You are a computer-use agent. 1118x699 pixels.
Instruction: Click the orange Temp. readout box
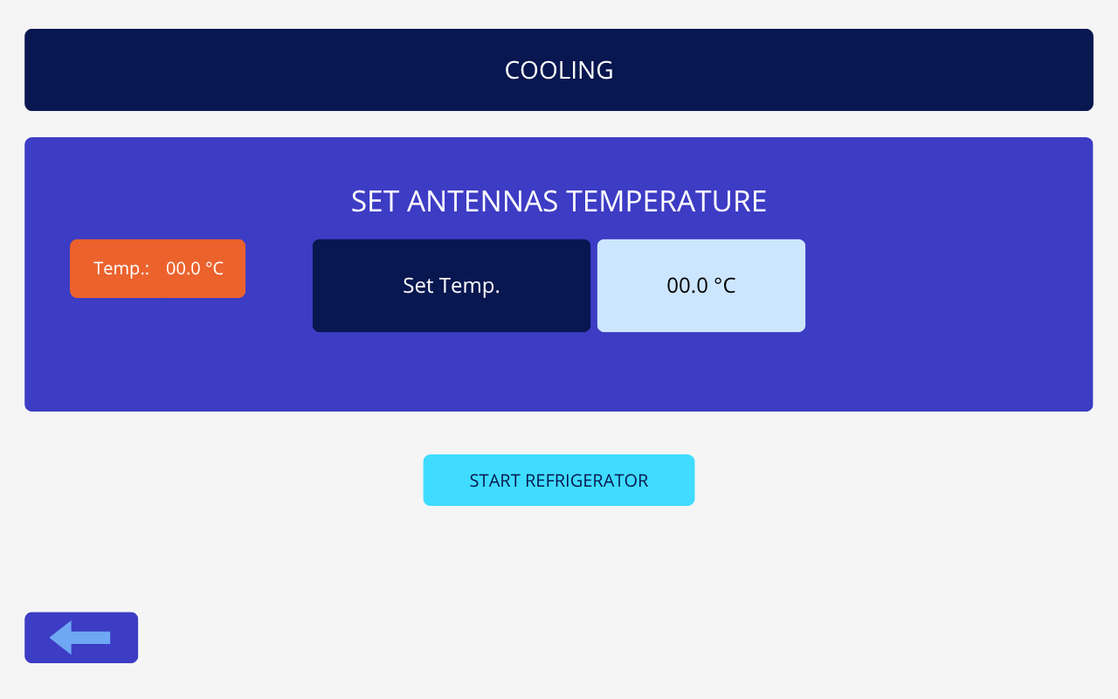point(157,268)
